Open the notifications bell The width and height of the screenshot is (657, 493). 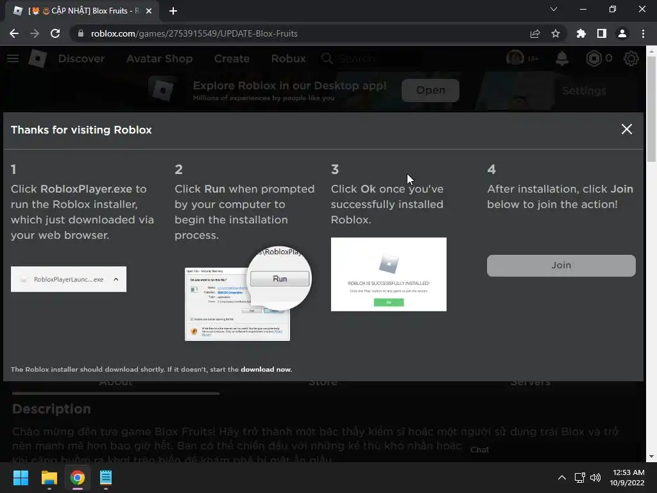coord(562,58)
